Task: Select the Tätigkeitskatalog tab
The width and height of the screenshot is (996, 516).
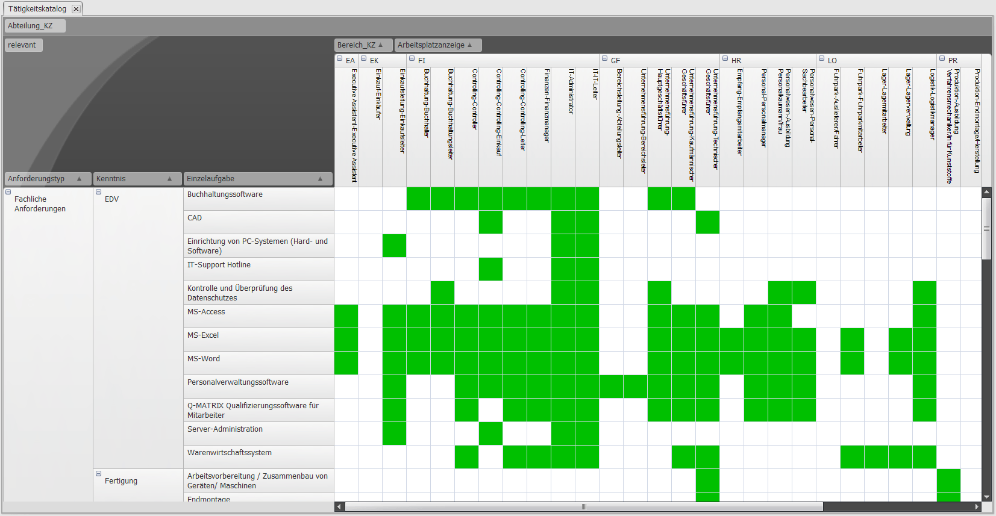Action: [37, 9]
